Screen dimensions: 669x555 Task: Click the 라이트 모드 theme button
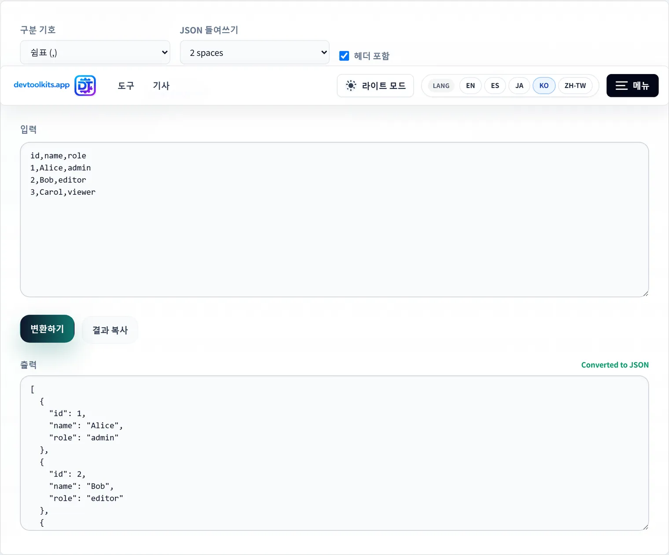tap(375, 85)
